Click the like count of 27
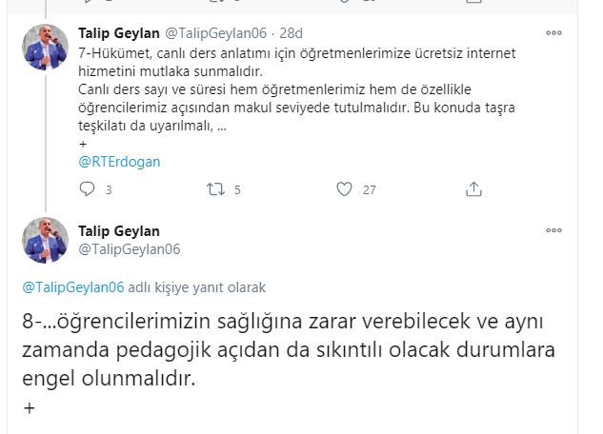The height and width of the screenshot is (434, 603). point(370,189)
